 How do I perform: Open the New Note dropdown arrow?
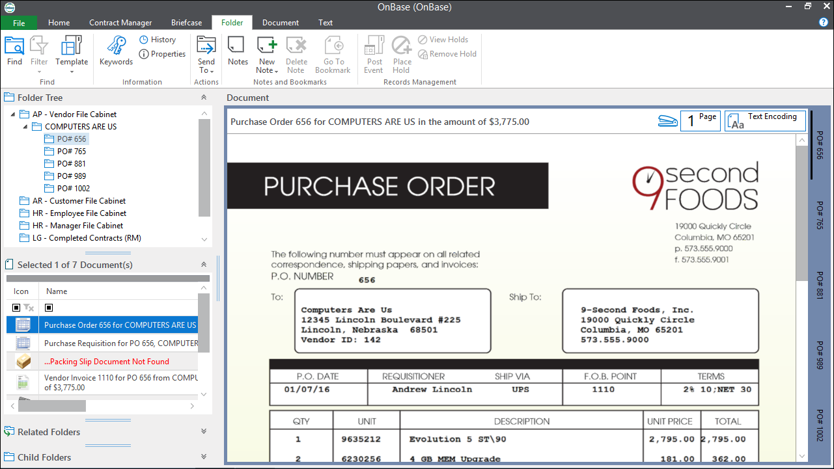277,71
